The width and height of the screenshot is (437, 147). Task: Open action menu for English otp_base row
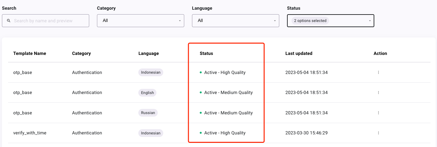(378, 93)
